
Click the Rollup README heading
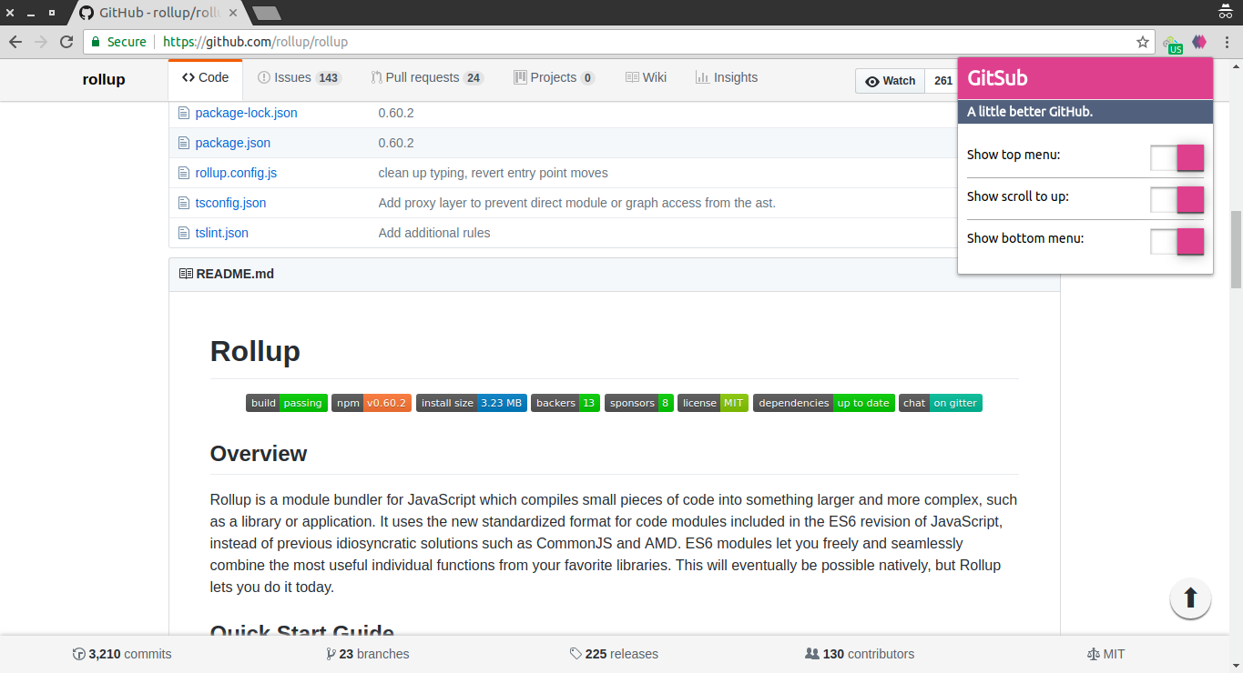[x=255, y=351]
